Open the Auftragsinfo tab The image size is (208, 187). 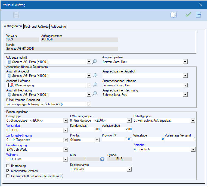58,26
